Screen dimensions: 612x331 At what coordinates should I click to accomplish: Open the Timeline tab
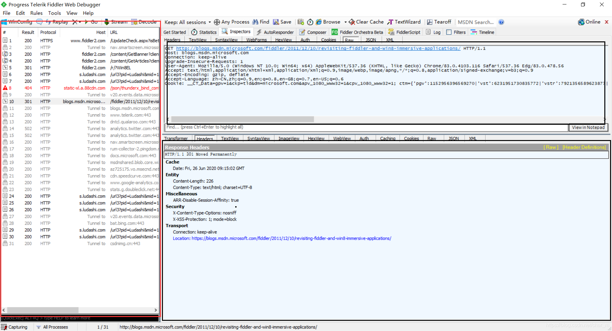482,32
